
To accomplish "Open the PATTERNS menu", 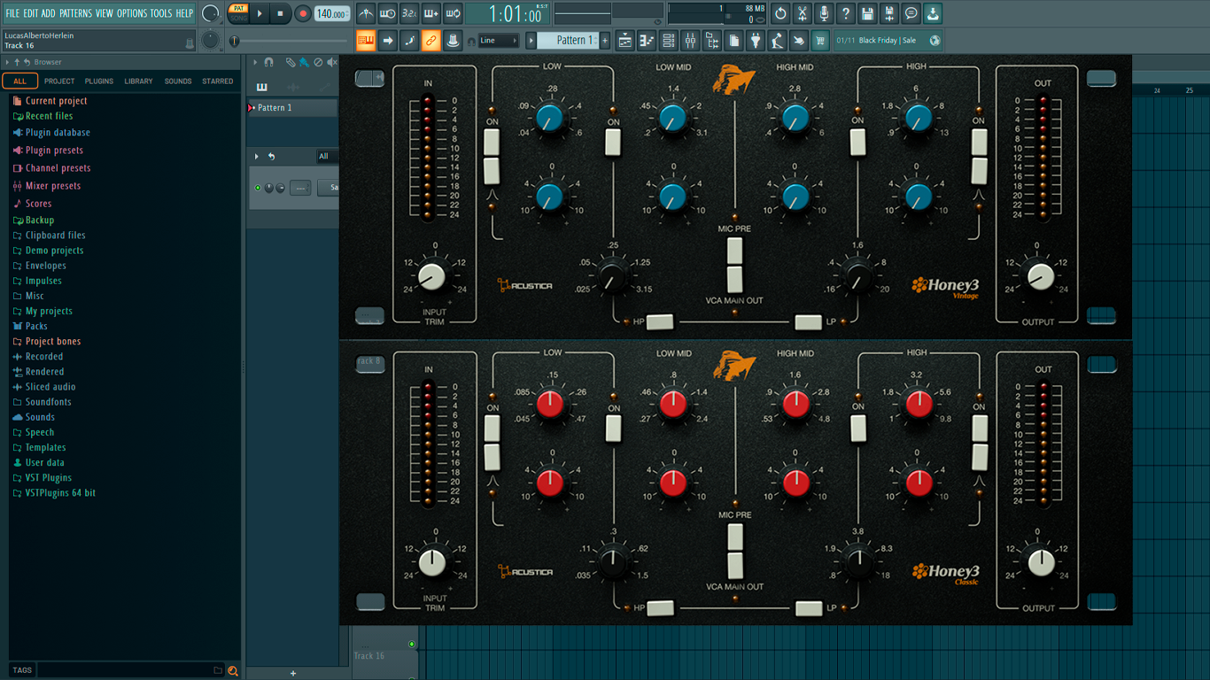I will (x=75, y=13).
